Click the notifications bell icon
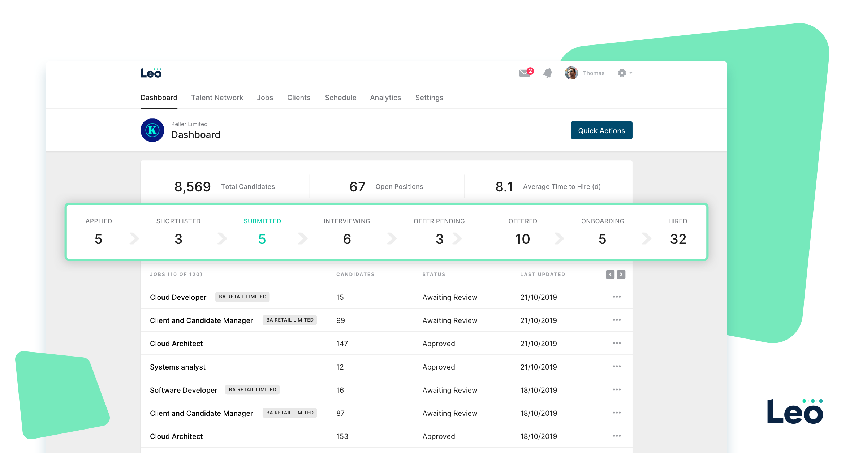The width and height of the screenshot is (867, 453). click(x=548, y=73)
